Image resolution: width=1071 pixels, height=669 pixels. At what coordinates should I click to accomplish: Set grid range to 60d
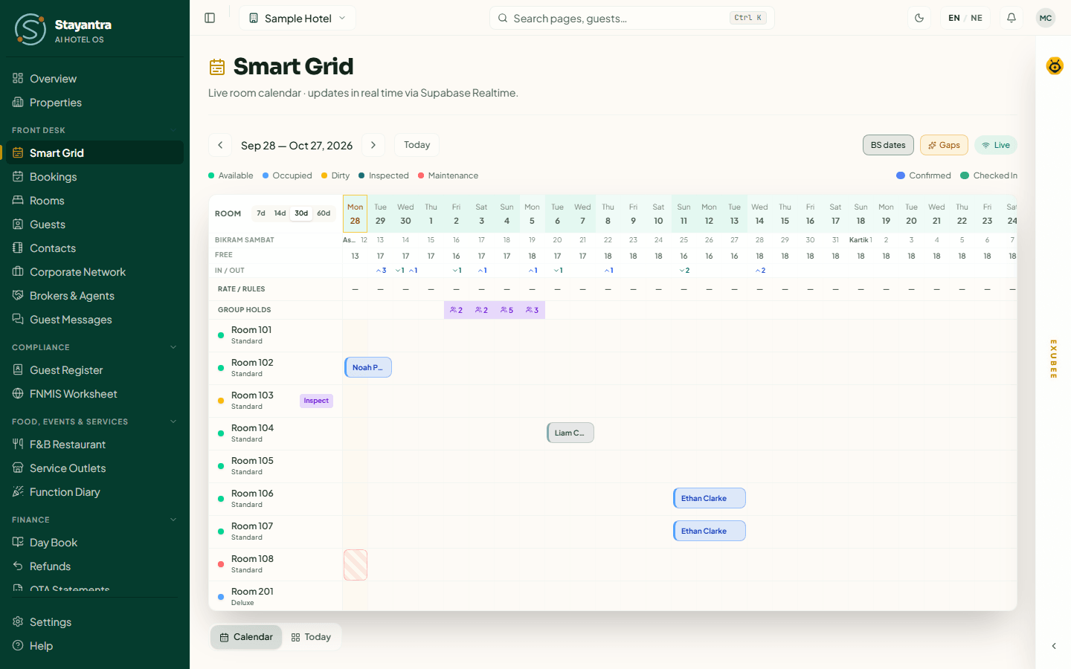tap(324, 213)
